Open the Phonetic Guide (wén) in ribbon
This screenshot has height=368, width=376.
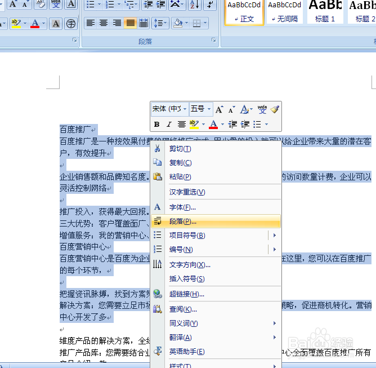click(56, 4)
